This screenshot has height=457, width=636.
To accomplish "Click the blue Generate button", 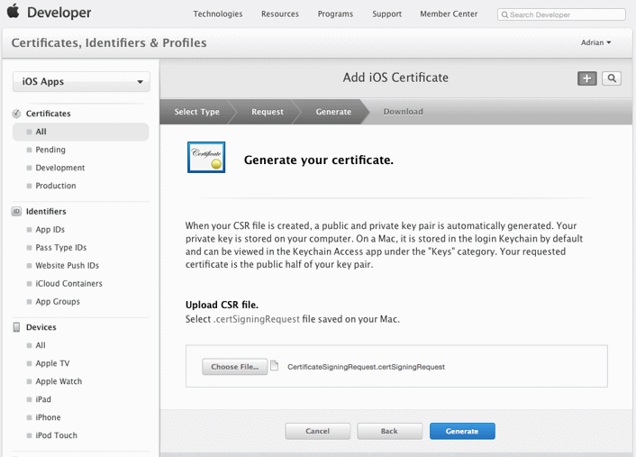I will pyautogui.click(x=462, y=431).
